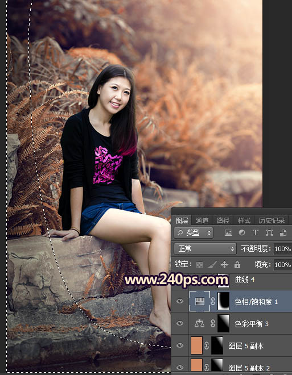Image resolution: width=292 pixels, height=375 pixels.
Task: Select mask thumbnail of 图层 5 副本
Action: (217, 345)
